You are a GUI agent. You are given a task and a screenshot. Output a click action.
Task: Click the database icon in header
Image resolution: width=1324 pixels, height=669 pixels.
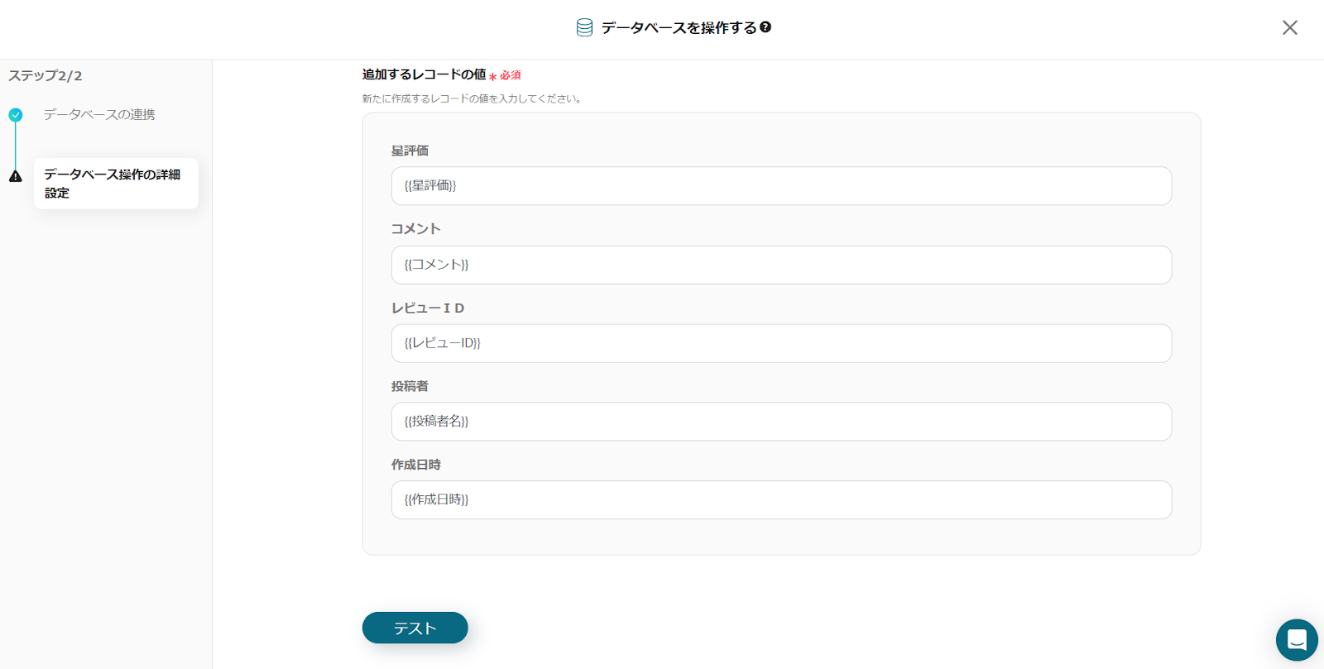584,28
